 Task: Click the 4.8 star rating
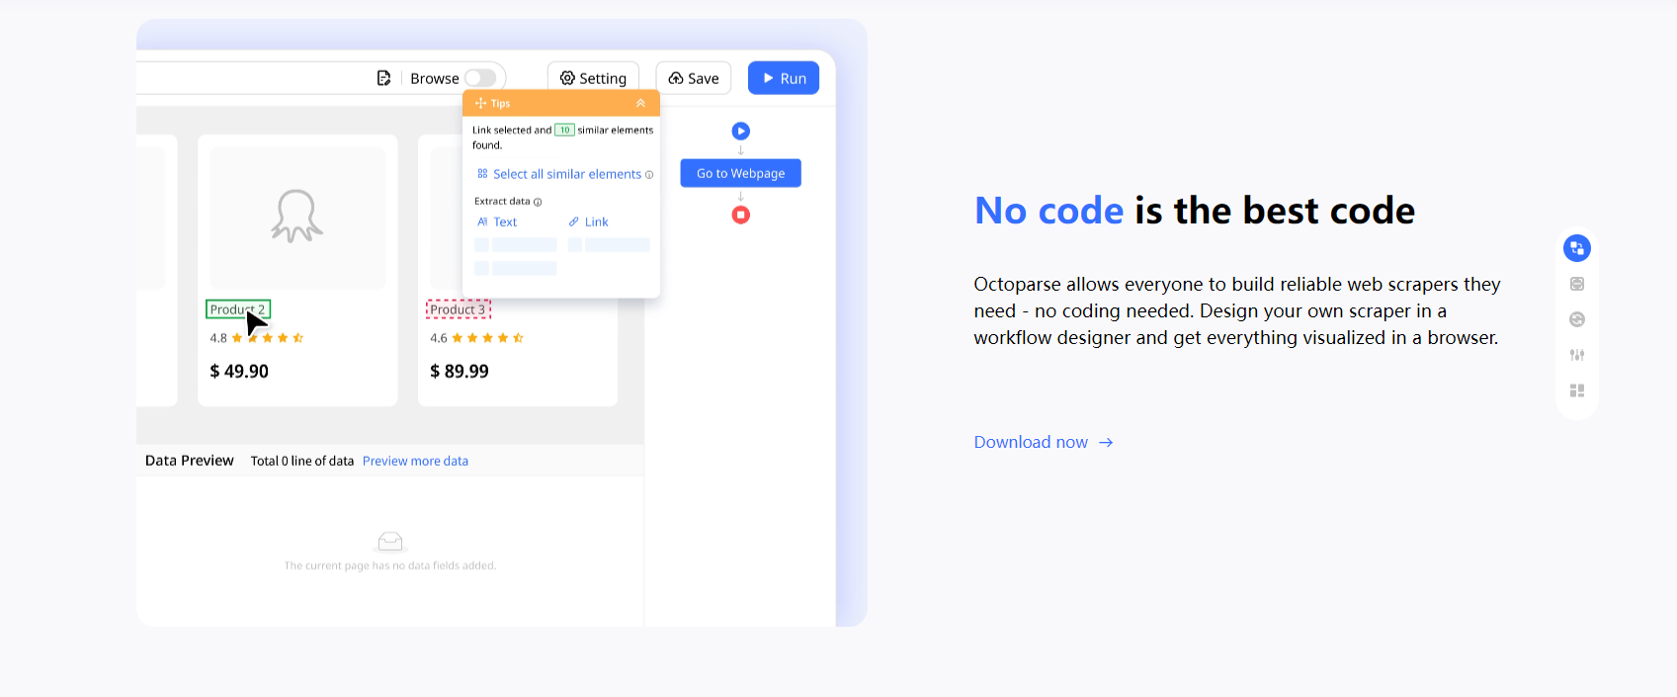pyautogui.click(x=257, y=338)
